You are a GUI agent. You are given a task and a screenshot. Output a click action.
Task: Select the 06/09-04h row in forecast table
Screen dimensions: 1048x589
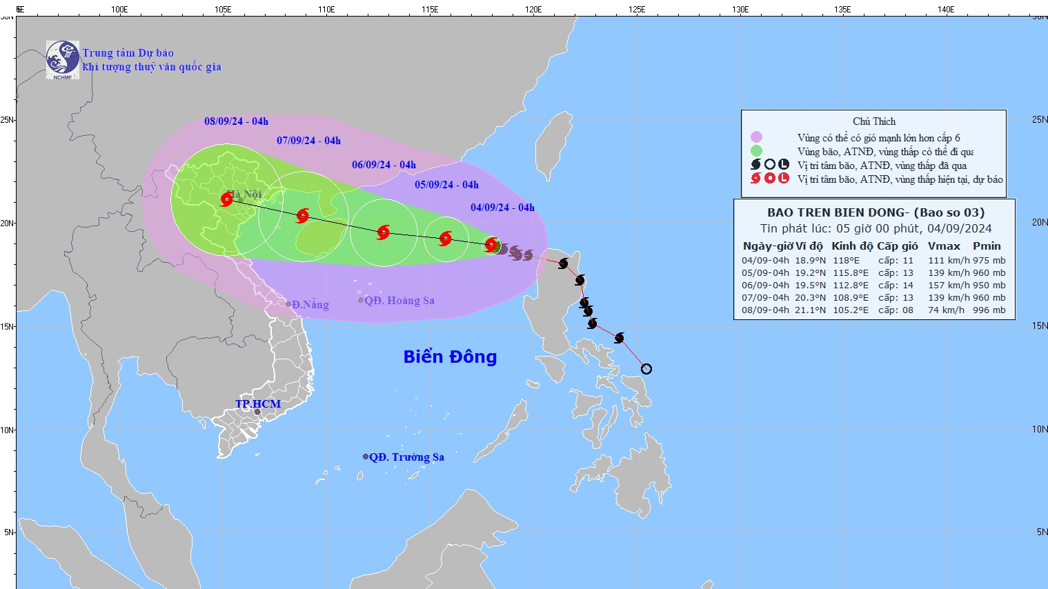coord(873,286)
